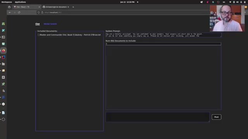Open the Workspaces overview
This screenshot has width=248, height=139.
pyautogui.click(x=7, y=2)
